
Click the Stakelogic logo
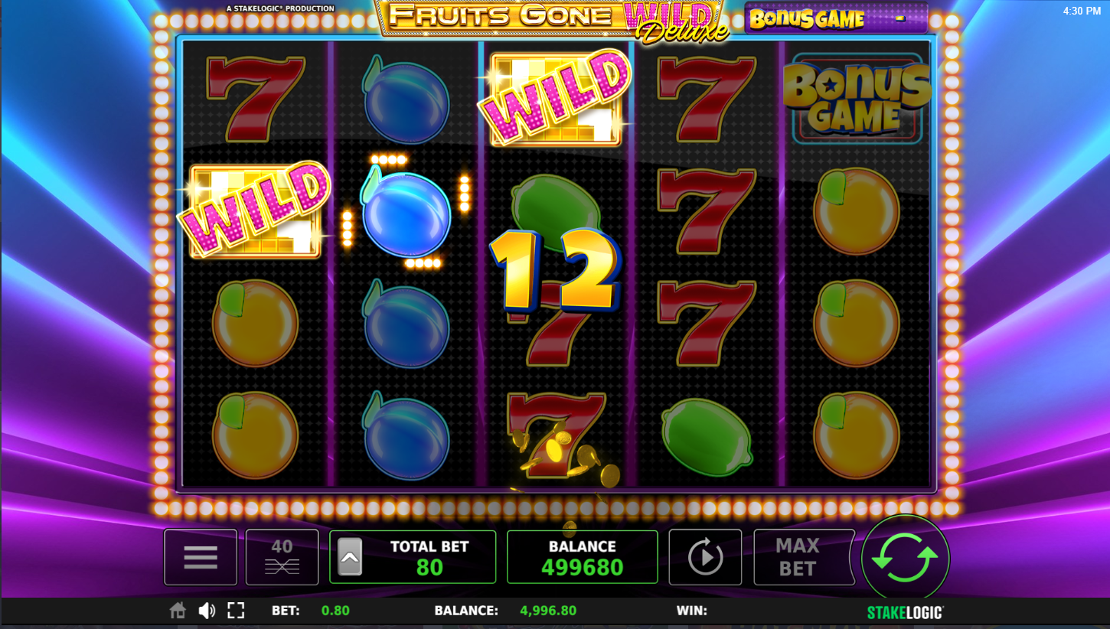pyautogui.click(x=905, y=612)
